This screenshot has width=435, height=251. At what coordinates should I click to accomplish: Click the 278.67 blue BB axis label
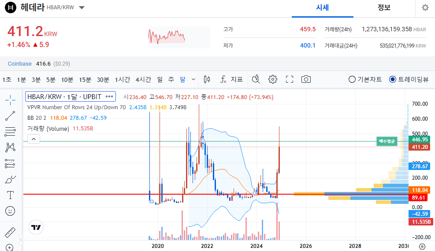pos(420,166)
